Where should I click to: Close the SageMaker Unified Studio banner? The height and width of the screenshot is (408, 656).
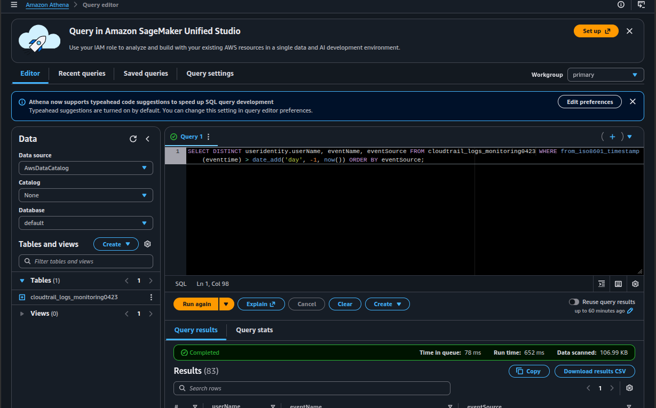[x=629, y=31]
